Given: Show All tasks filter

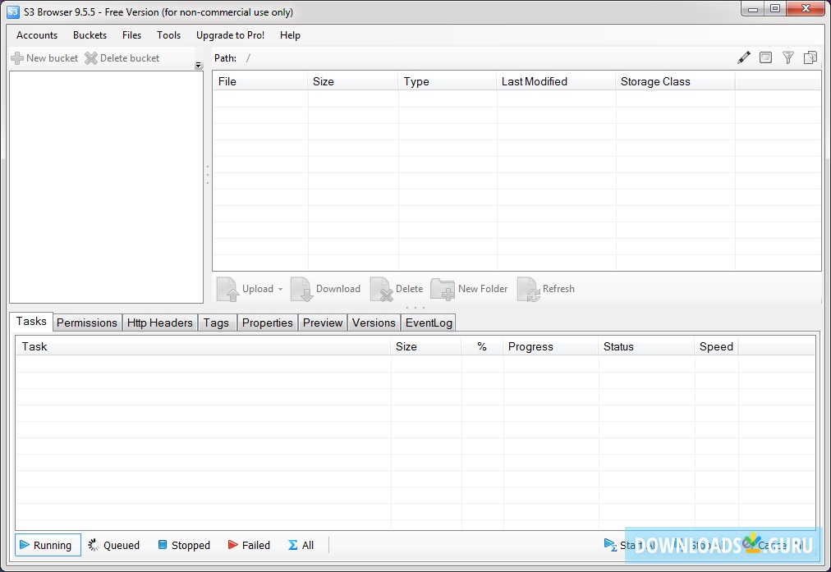Looking at the screenshot, I should click(301, 545).
